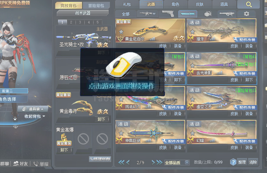267x173 pixels.
Task: Unequip 黄金高爆 grenade with 卸下
Action: [64, 150]
